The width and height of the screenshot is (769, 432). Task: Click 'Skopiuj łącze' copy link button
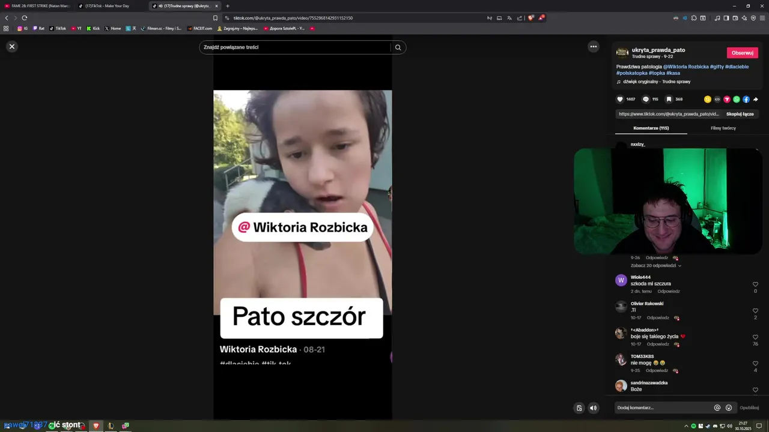740,114
